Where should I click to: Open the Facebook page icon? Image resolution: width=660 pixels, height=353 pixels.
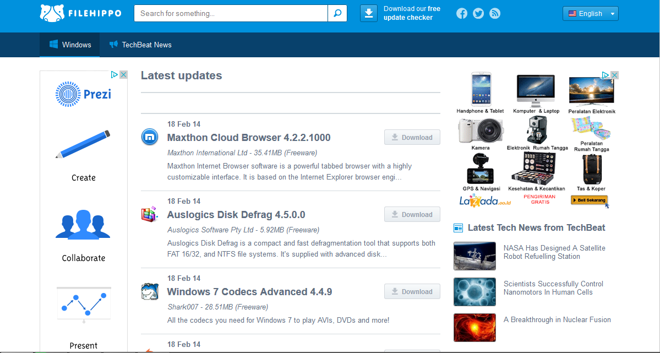coord(461,13)
